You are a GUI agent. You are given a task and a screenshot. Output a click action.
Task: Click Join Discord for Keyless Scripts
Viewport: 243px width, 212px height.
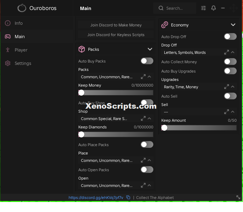[x=116, y=35]
